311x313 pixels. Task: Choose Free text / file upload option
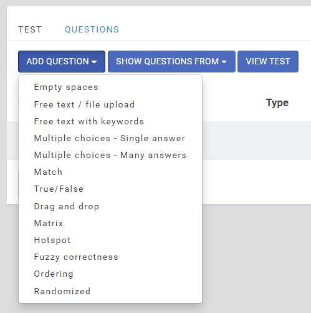(110, 104)
